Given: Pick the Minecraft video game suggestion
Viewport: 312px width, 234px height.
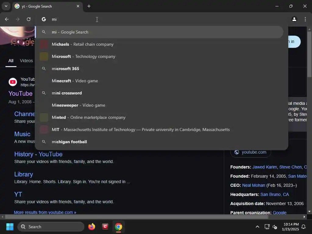Looking at the screenshot, I should pyautogui.click(x=159, y=81).
